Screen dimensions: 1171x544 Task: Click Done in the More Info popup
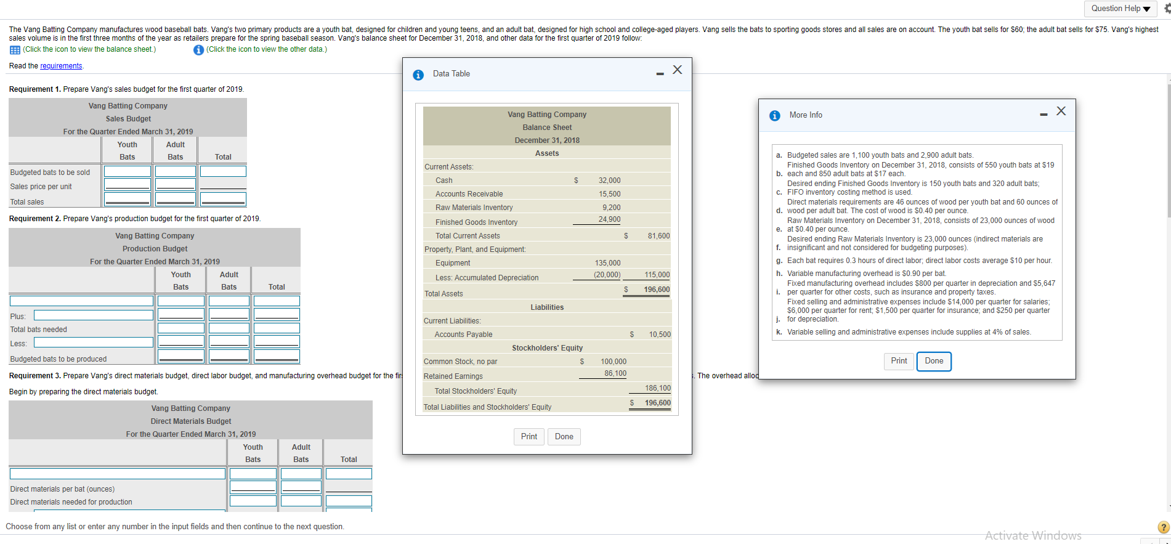pos(934,361)
